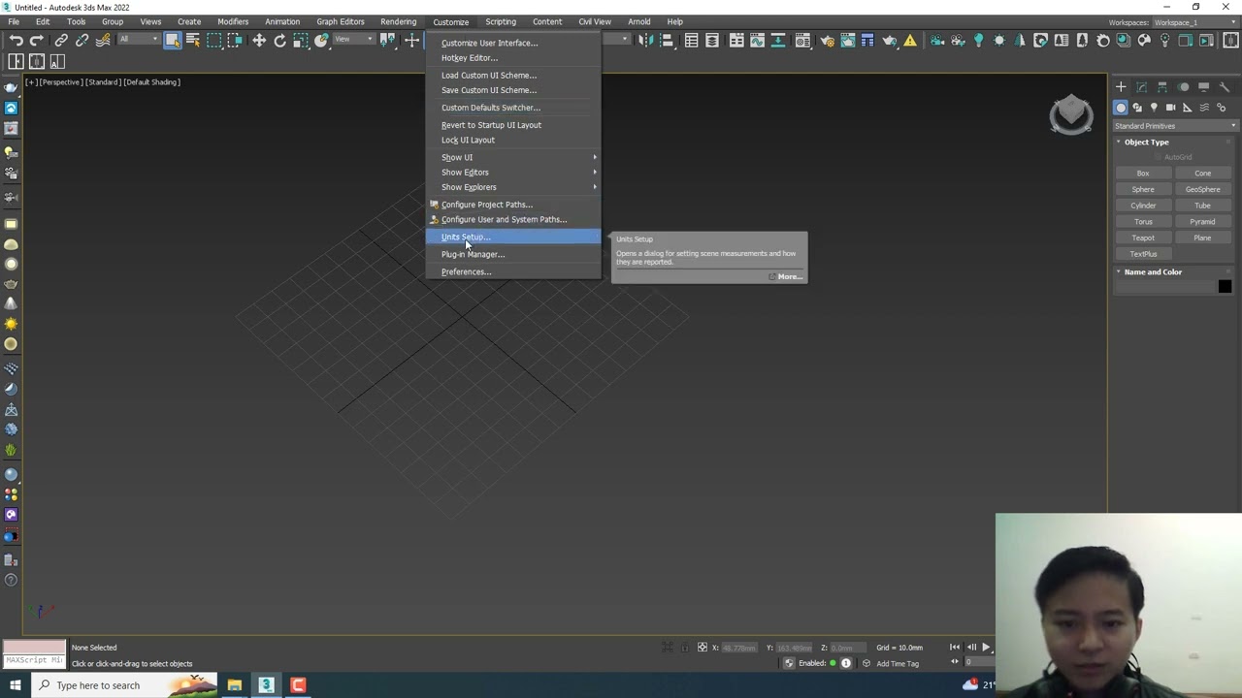Activate the Bind to Space Warp tool
The height and width of the screenshot is (698, 1242).
(103, 40)
